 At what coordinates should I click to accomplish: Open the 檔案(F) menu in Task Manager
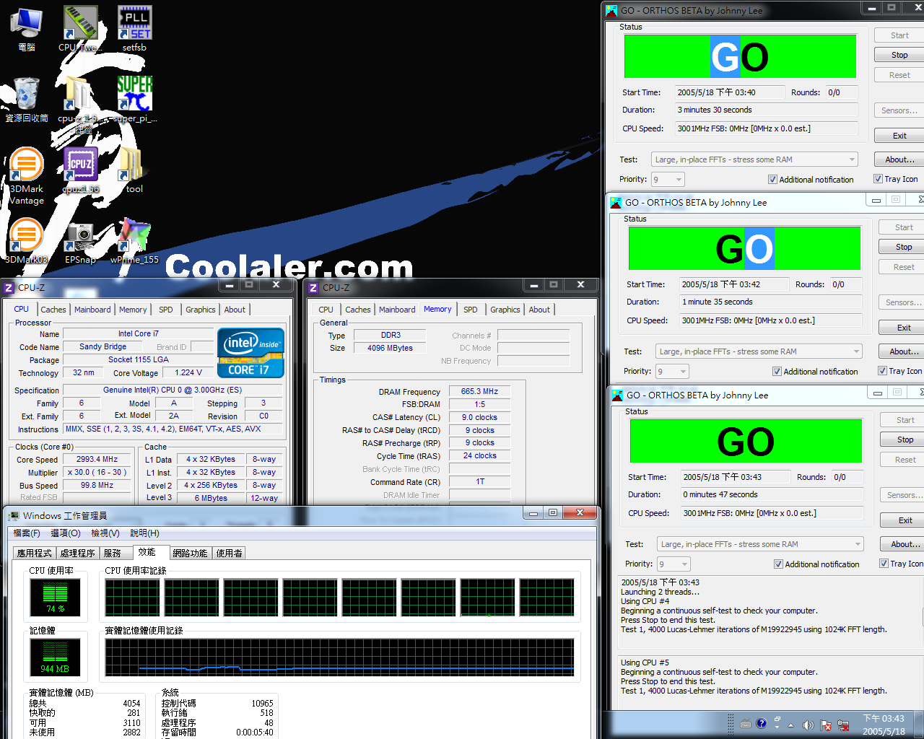[x=27, y=533]
